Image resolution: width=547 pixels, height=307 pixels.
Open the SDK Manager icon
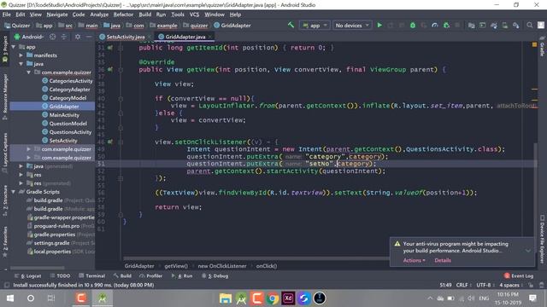(516, 25)
